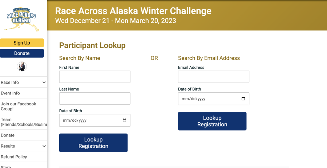Focus the First Name field

tap(95, 77)
